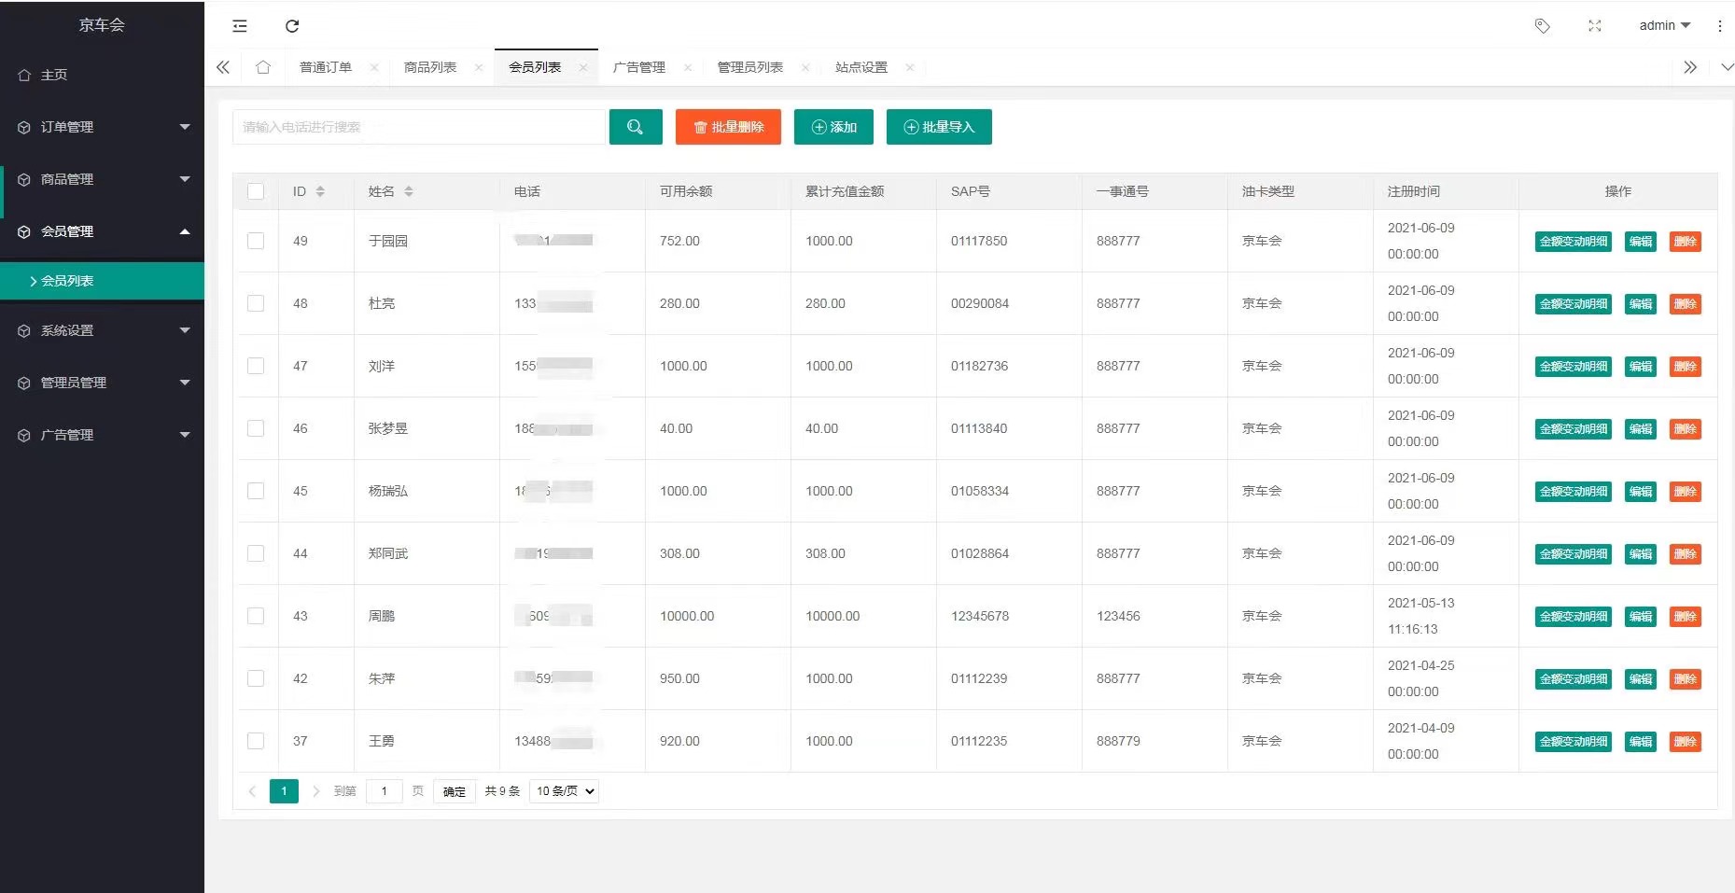Screen dimensions: 1735x893
Task: Tick the checkbox for row ID 43
Action: [256, 616]
